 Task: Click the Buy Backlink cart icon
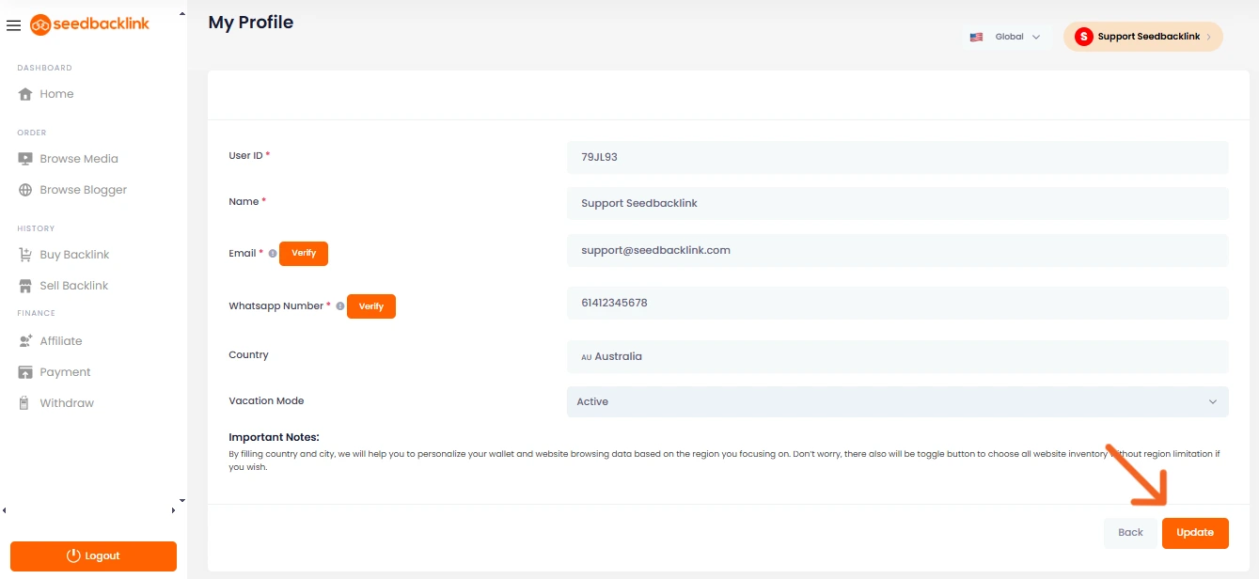(25, 255)
